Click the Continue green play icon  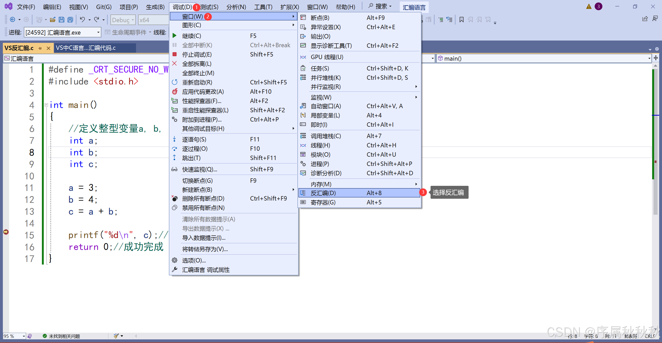175,36
